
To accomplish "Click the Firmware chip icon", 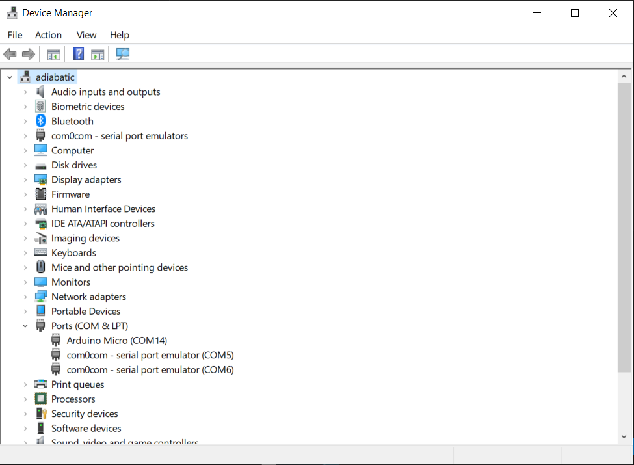I will pos(40,194).
